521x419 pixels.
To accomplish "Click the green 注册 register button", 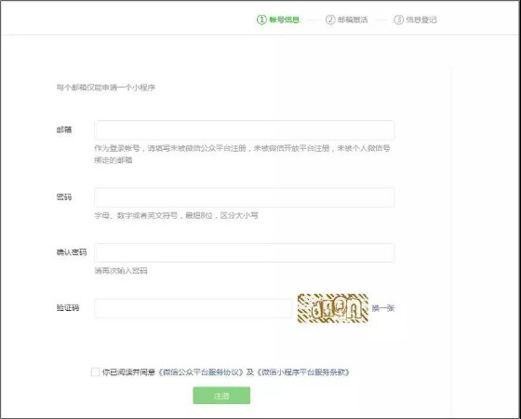I will [x=221, y=396].
